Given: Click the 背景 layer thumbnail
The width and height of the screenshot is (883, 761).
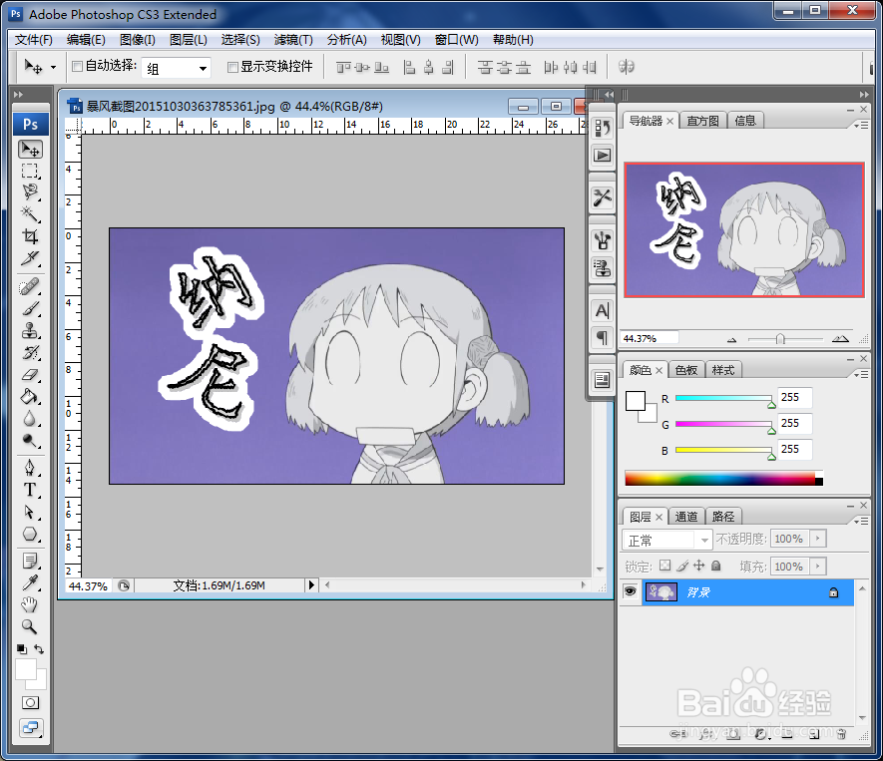Looking at the screenshot, I should click(662, 591).
